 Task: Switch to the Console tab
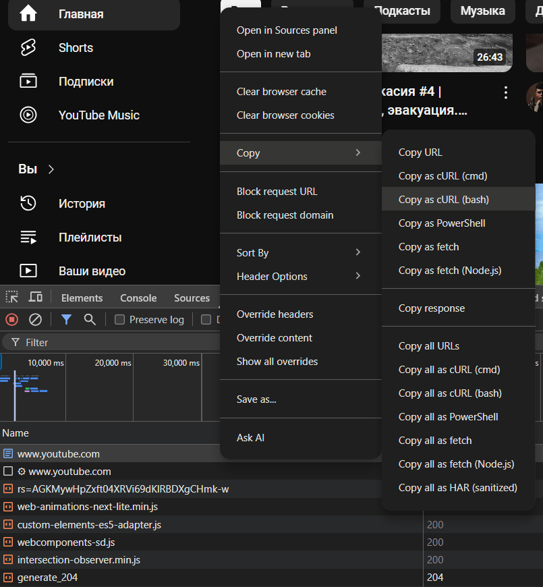(138, 298)
